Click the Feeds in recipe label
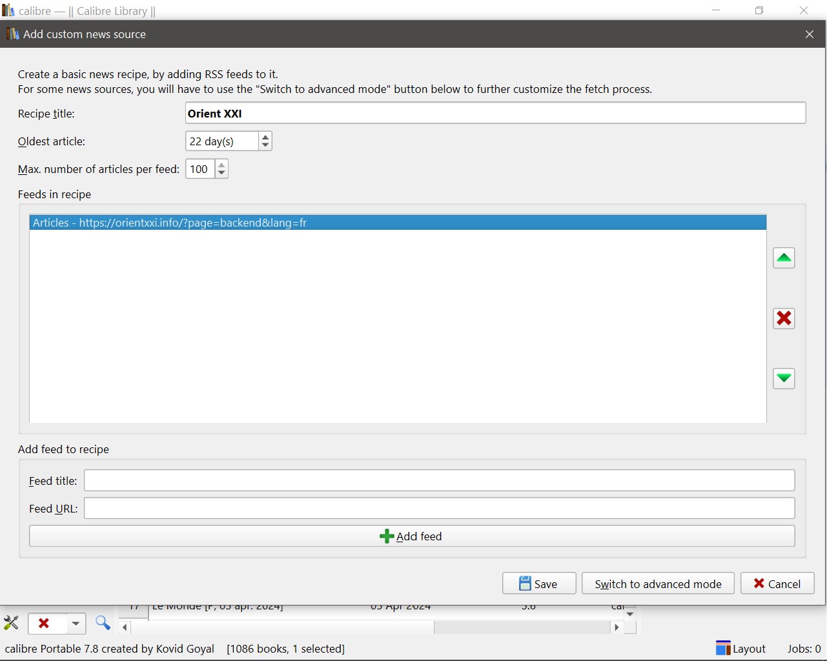 point(54,194)
